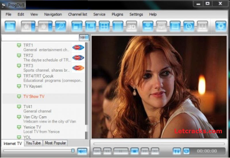Expand the forward button history dropdown arrow
This screenshot has height=158, width=230.
(51, 26)
